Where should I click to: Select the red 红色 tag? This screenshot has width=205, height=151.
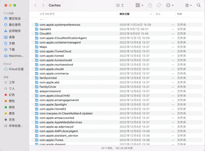(9, 95)
